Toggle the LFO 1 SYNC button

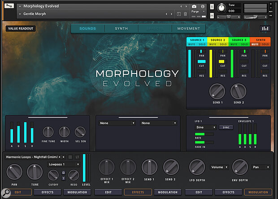(x=226, y=127)
